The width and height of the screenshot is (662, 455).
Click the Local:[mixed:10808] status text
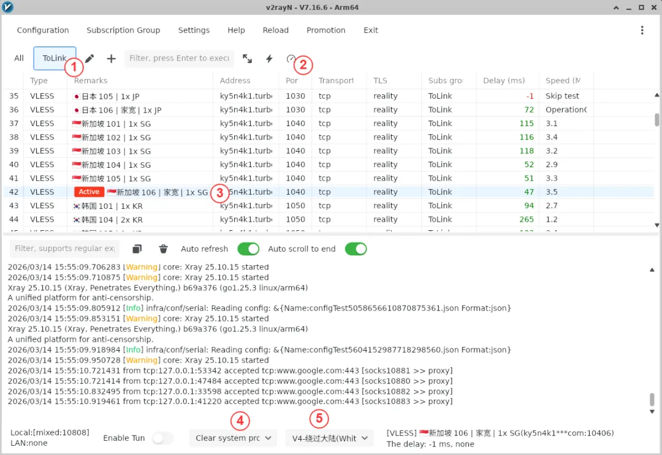pyautogui.click(x=50, y=433)
